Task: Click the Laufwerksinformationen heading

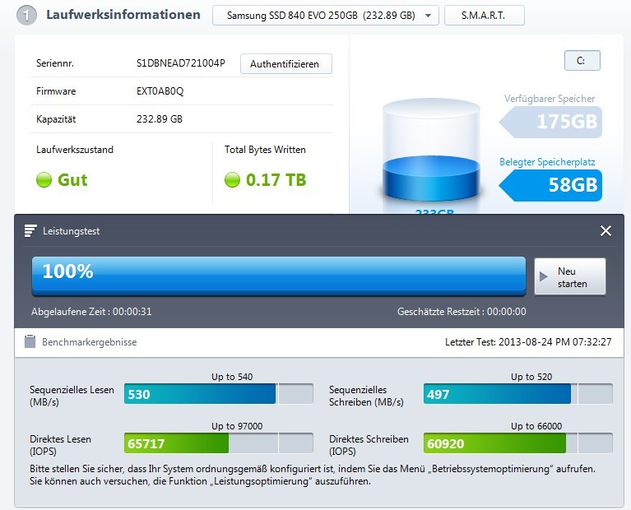Action: pyautogui.click(x=123, y=15)
